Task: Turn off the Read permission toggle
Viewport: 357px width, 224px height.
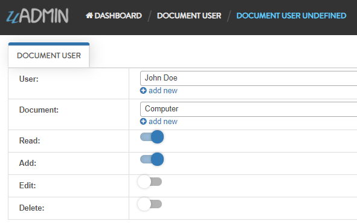Action: tap(152, 137)
